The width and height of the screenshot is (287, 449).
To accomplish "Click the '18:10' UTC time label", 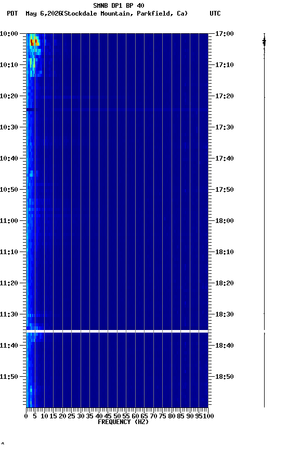I will point(225,252).
